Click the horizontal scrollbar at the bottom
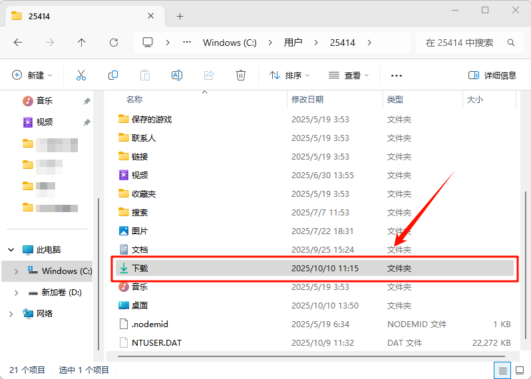Viewport: 531px width, 379px height. click(311, 356)
